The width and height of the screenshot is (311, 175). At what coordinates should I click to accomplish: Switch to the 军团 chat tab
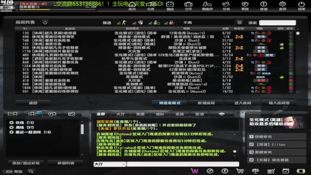(140, 114)
